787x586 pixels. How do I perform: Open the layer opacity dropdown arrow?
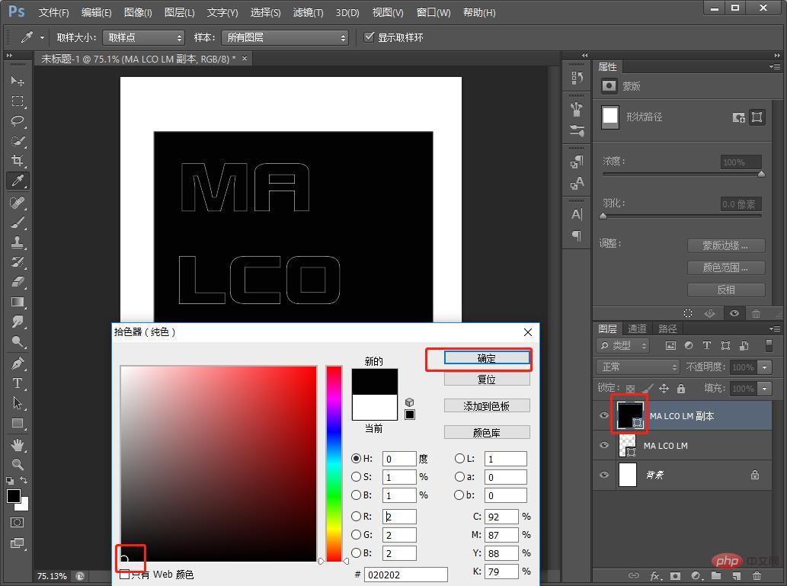(764, 367)
